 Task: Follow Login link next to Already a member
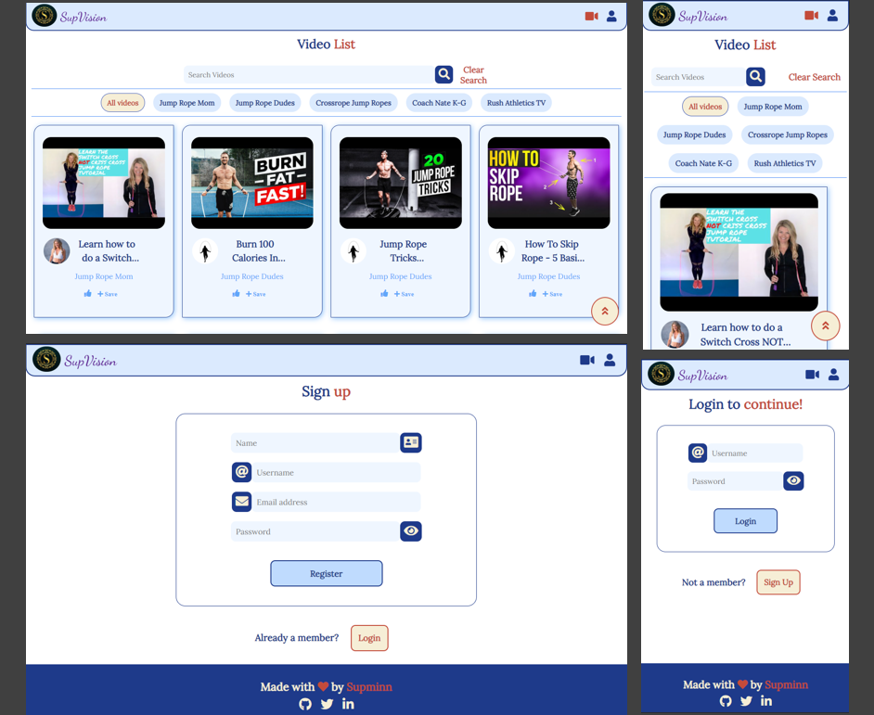[x=369, y=638]
